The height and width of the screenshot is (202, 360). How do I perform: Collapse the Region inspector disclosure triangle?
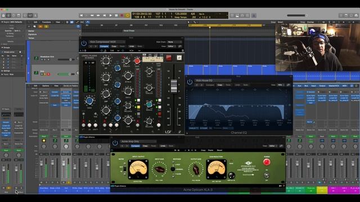(x=2, y=22)
